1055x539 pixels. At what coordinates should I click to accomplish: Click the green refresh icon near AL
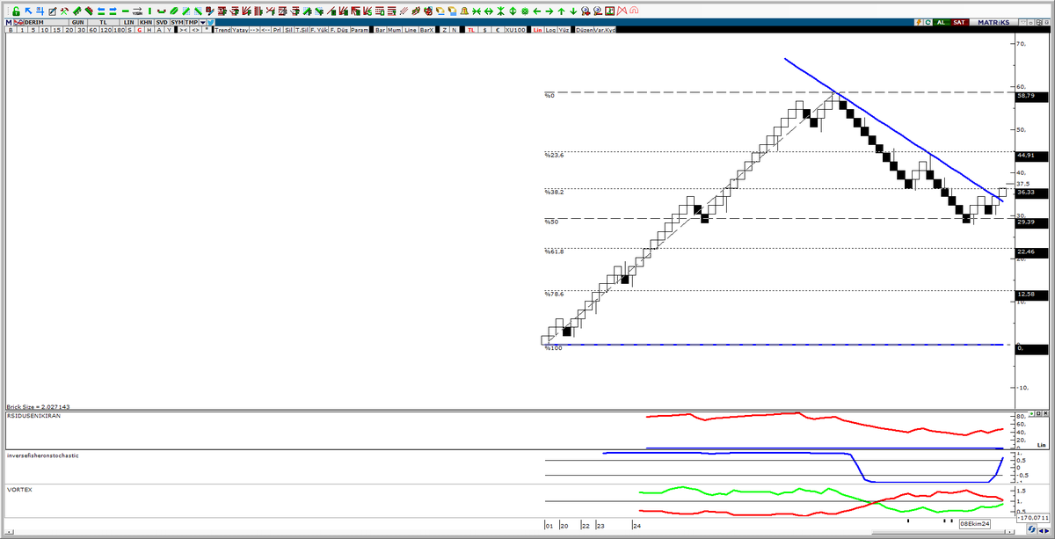click(x=928, y=22)
